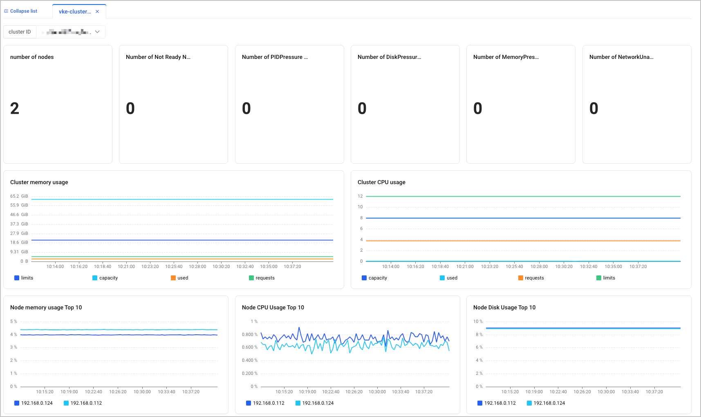701x417 pixels.
Task: Toggle capacity legend in Cluster CPU usage
Action: click(374, 278)
